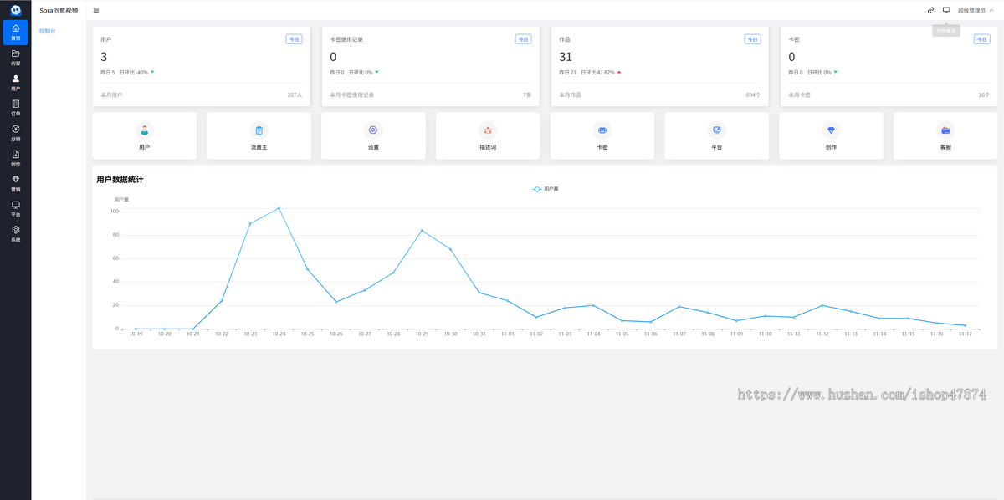Open the 客服 shortcut card
This screenshot has height=500, width=1004.
coord(945,136)
